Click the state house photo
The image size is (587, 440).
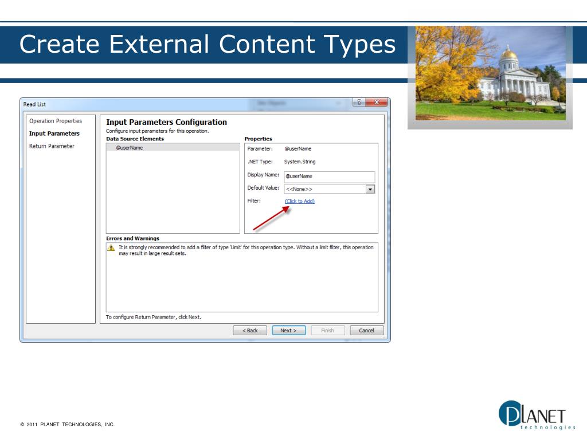(490, 73)
